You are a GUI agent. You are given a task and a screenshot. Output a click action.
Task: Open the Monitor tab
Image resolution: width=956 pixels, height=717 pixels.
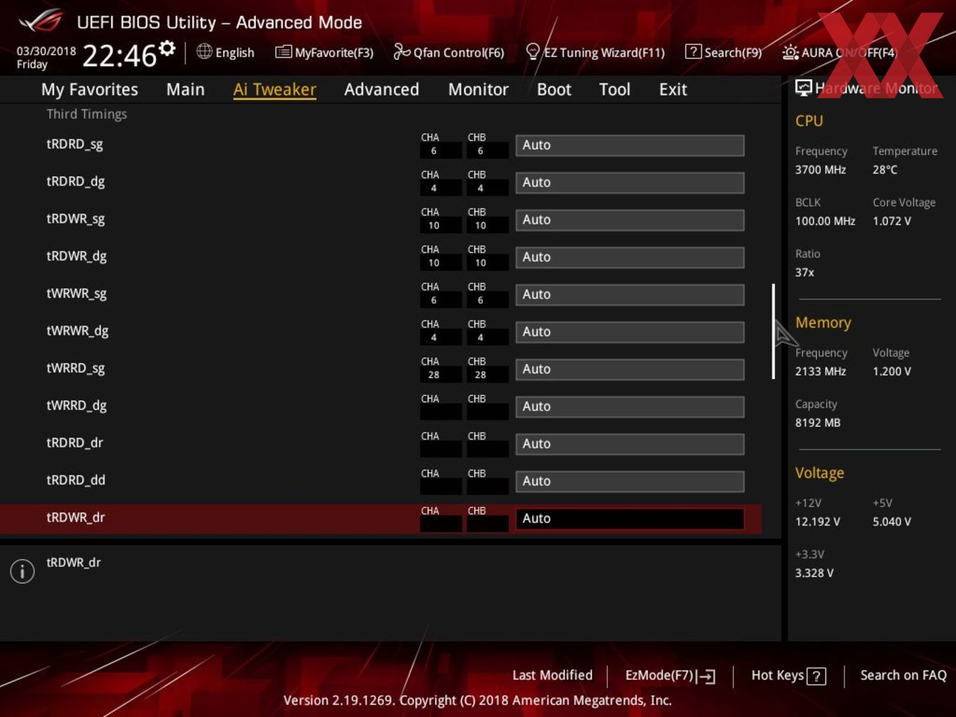478,89
